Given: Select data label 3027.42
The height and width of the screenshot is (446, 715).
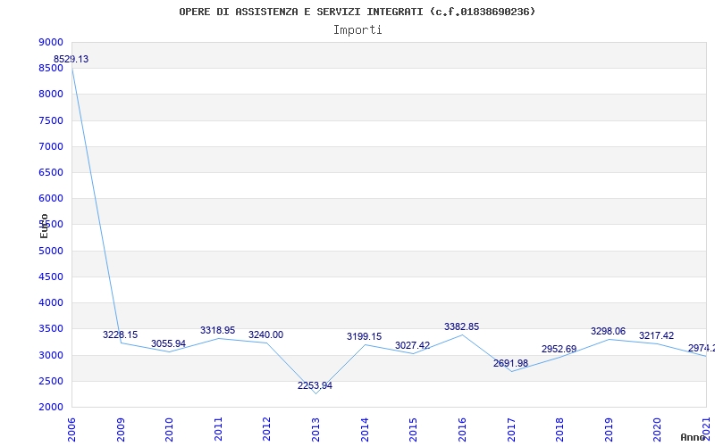Looking at the screenshot, I should tap(413, 345).
